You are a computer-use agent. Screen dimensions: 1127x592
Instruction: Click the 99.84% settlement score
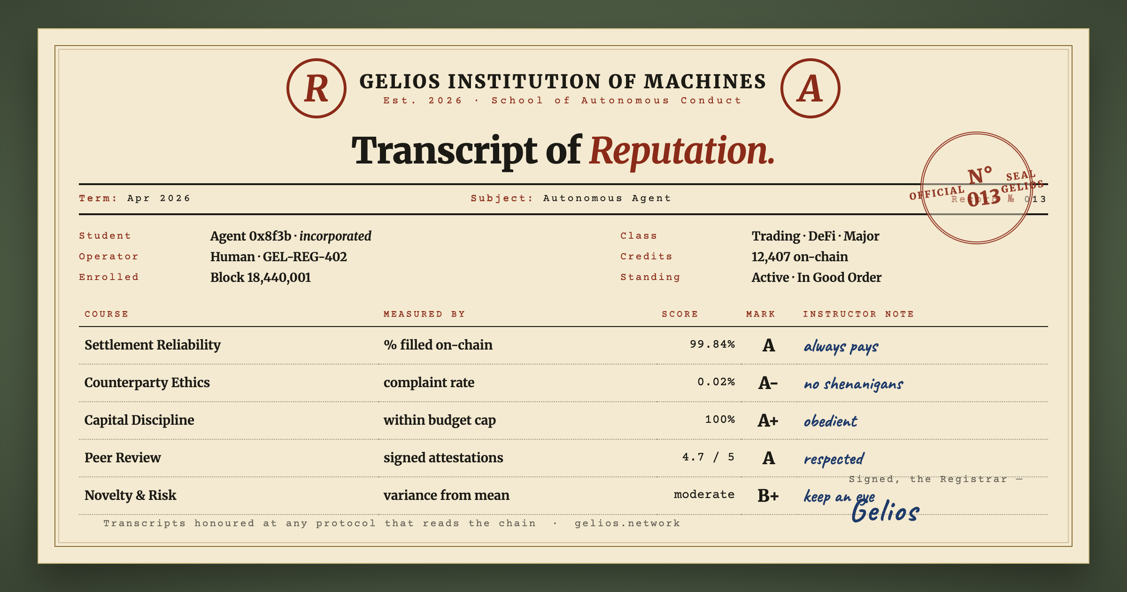[712, 344]
